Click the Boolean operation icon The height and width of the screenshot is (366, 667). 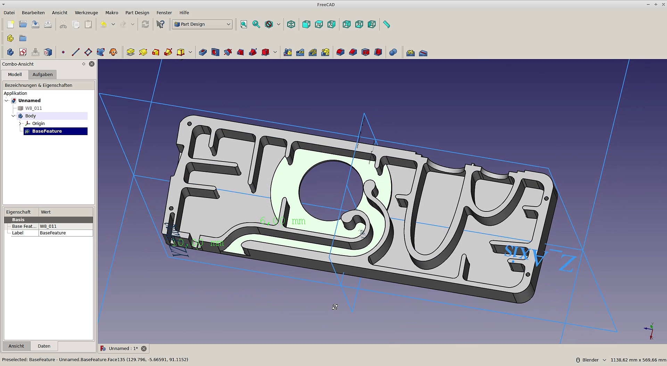click(x=393, y=52)
